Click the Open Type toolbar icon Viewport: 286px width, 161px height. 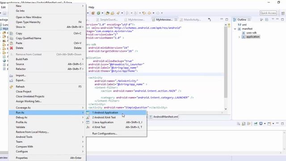pyautogui.click(x=107, y=13)
